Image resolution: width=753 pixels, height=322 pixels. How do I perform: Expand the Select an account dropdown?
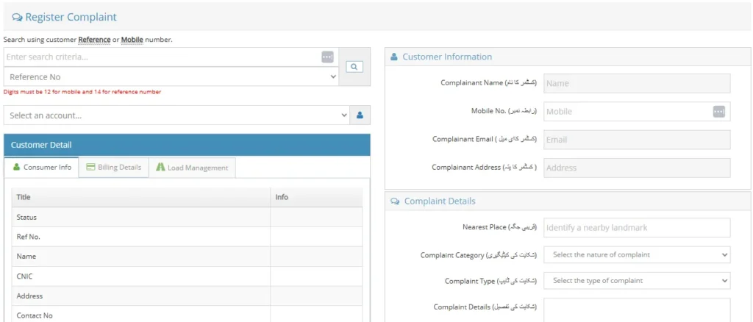coord(176,115)
